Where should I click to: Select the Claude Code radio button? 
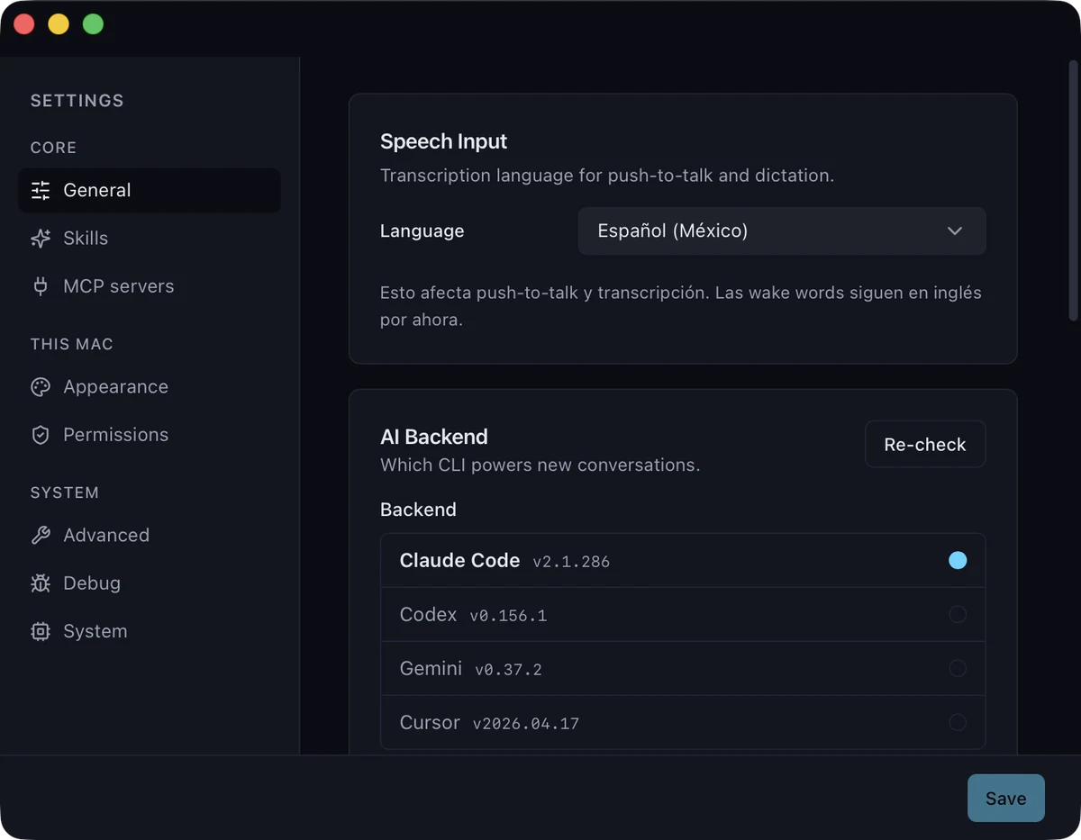[958, 561]
